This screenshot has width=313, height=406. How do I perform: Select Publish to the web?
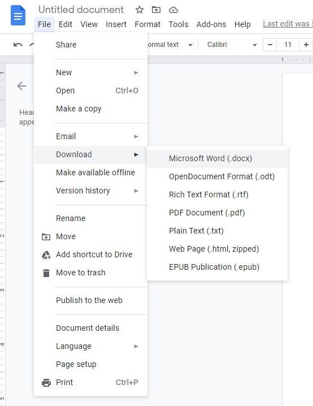point(91,300)
